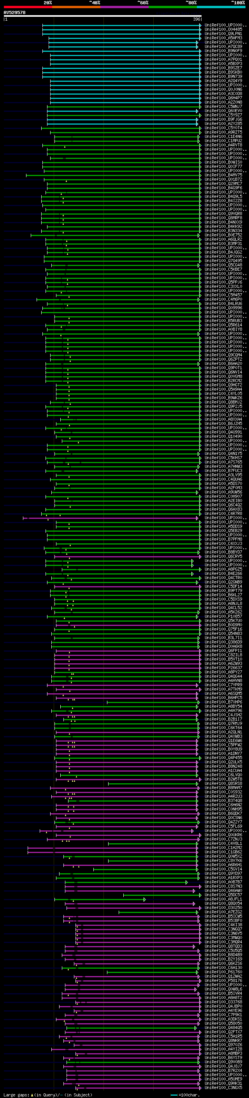Open hit UniRef100_A7QC89
249x1098 pixels.
coord(223,46)
